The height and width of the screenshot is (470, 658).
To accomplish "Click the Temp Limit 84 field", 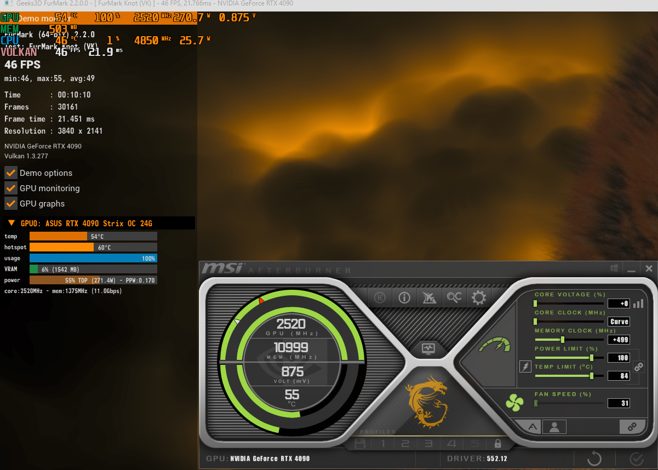I will 619,376.
